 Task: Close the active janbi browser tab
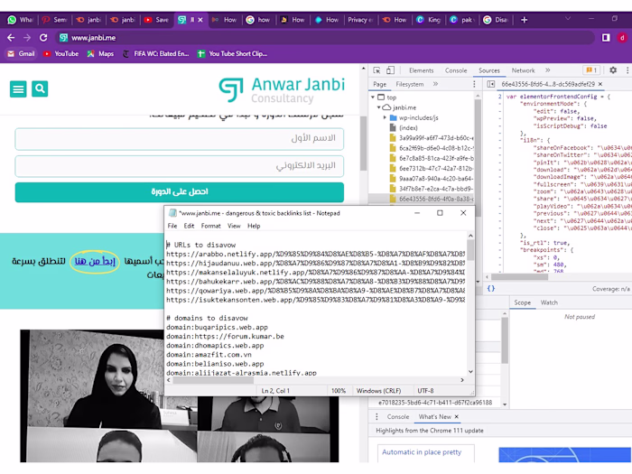click(200, 20)
